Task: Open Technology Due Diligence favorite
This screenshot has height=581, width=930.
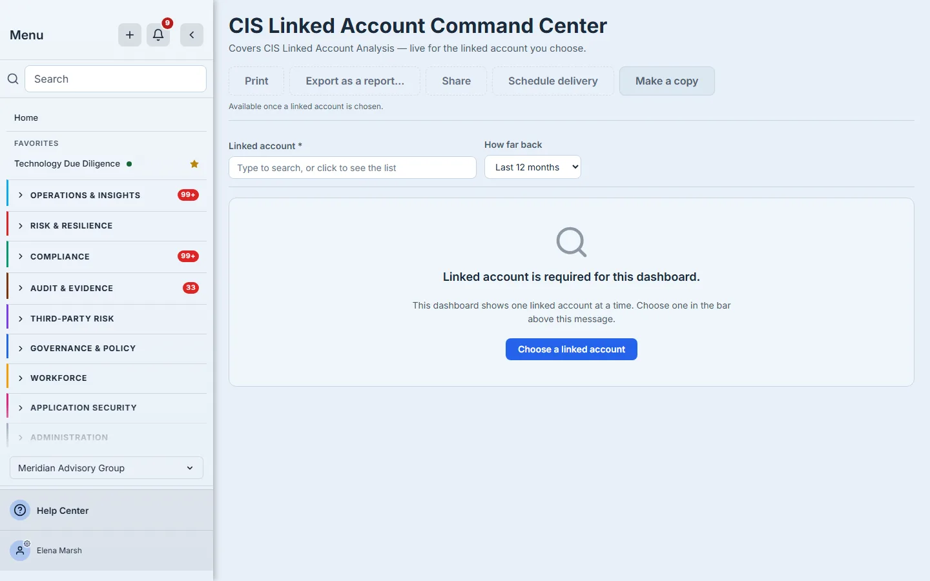Action: coord(67,164)
